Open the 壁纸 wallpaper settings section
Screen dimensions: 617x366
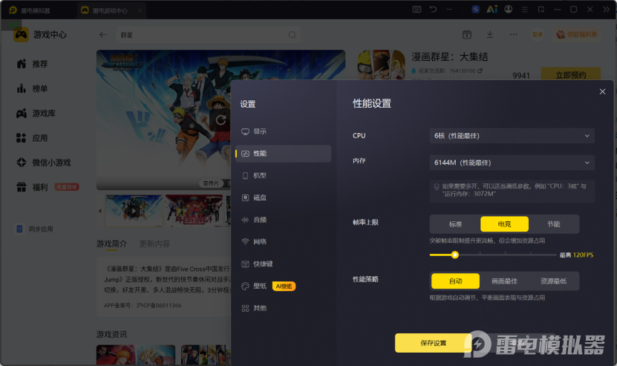[260, 286]
